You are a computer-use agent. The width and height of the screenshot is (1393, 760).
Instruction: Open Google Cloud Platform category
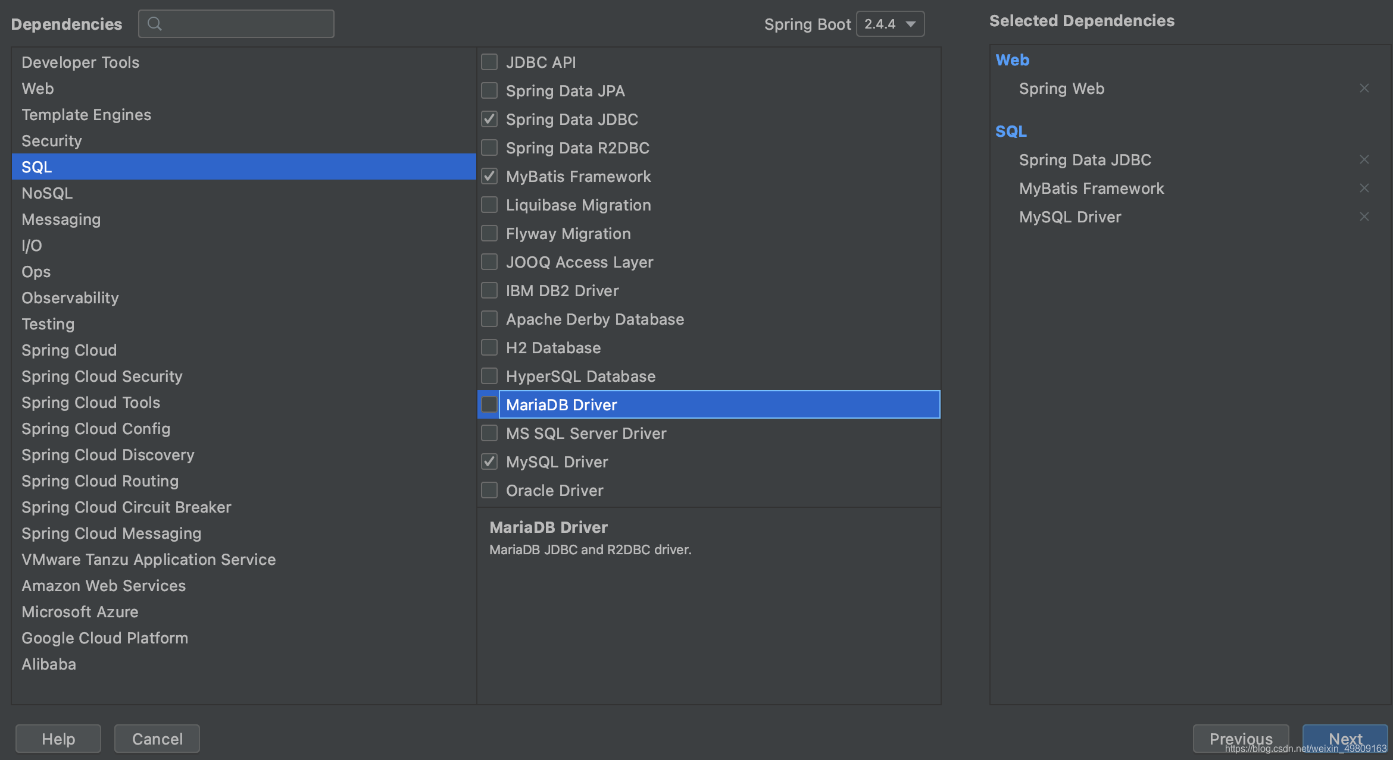pos(244,638)
